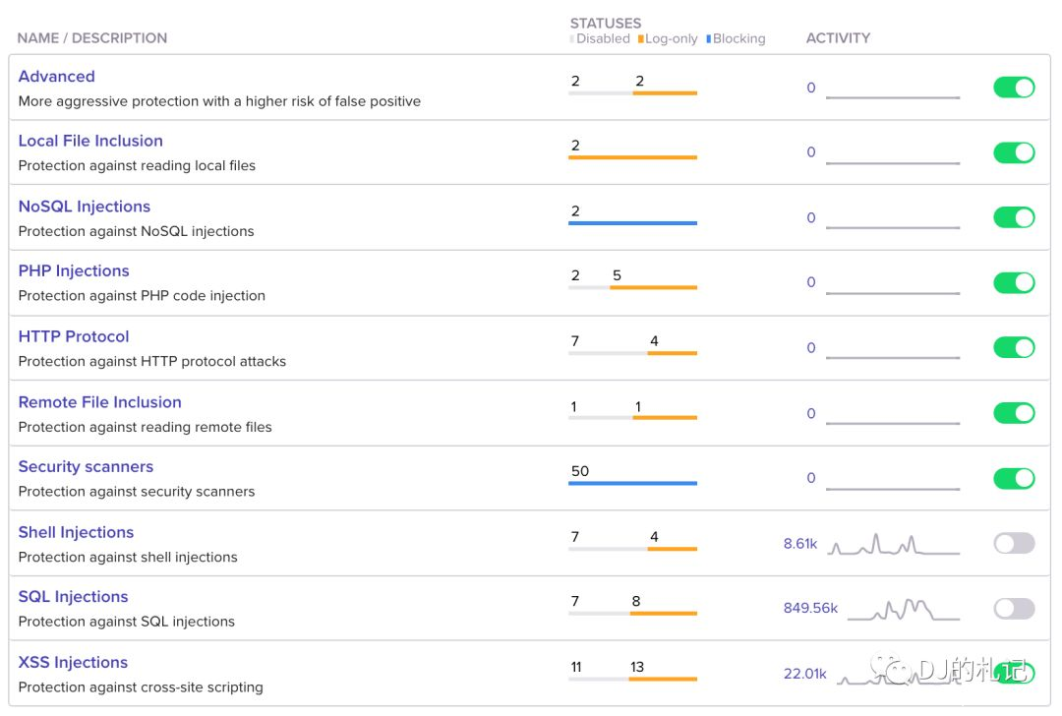The image size is (1062, 716).
Task: Turn off Local File Inclusion protection
Action: (1014, 152)
